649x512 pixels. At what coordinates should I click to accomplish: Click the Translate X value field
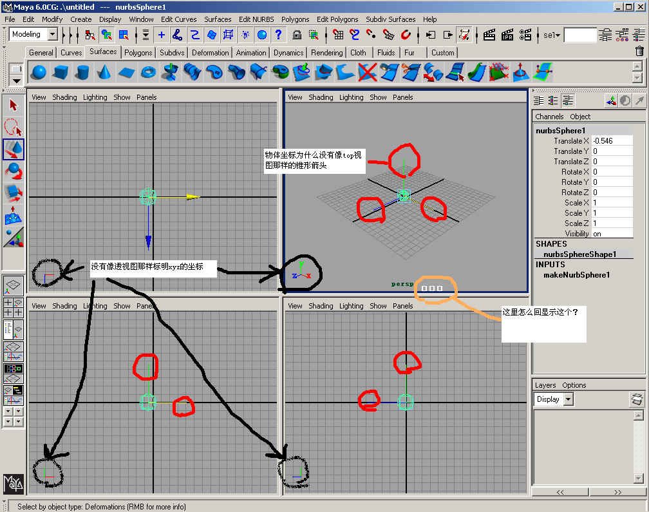(x=612, y=141)
